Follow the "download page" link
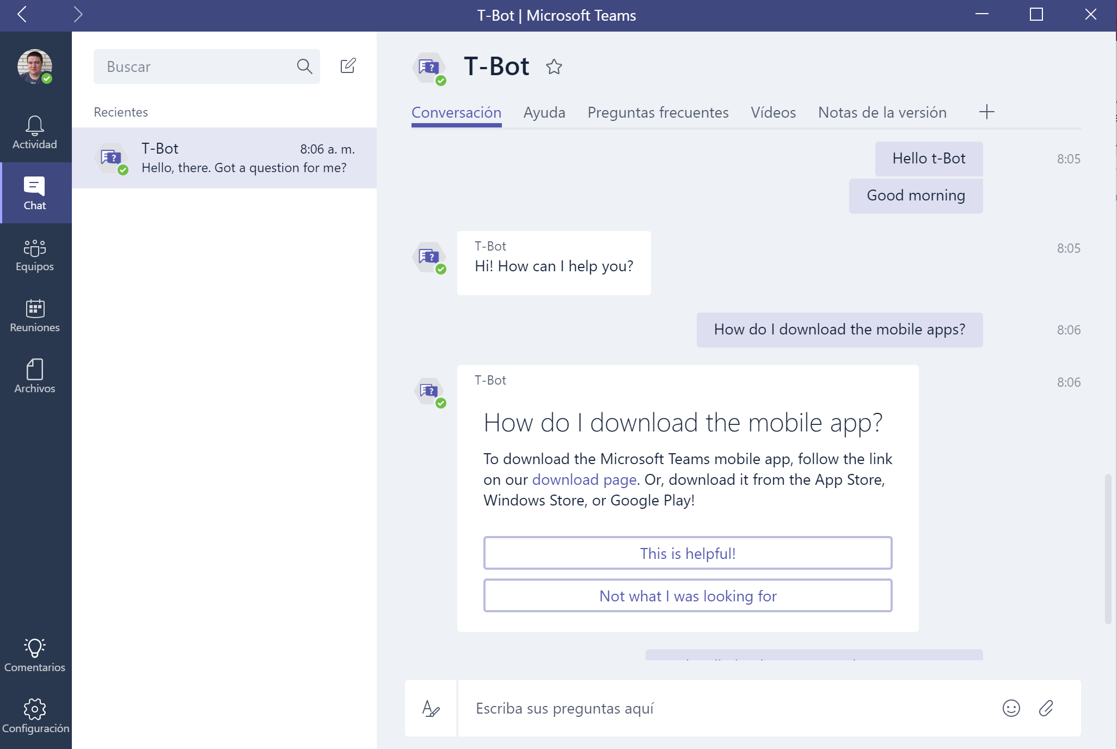 point(584,479)
